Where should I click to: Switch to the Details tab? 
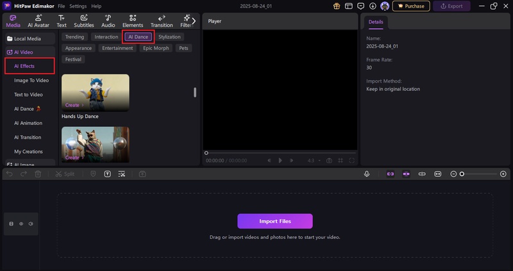point(376,22)
